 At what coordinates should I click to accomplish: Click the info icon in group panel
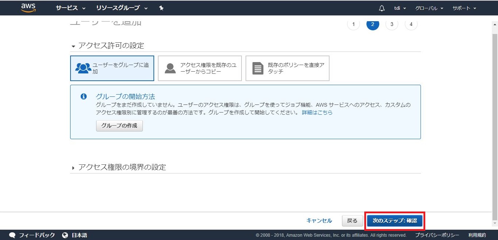[x=83, y=96]
